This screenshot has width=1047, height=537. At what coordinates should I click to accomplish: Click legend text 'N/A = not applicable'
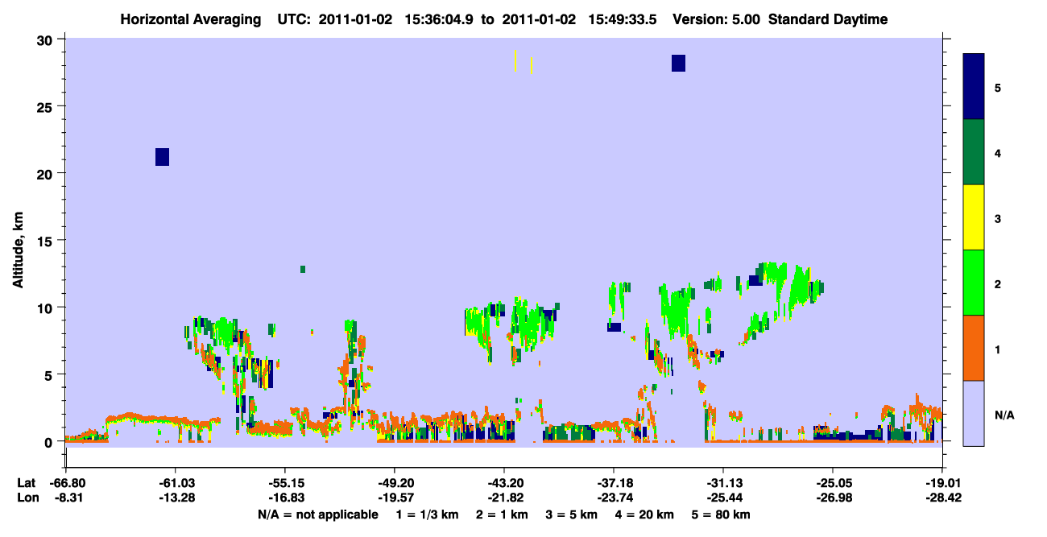(318, 514)
